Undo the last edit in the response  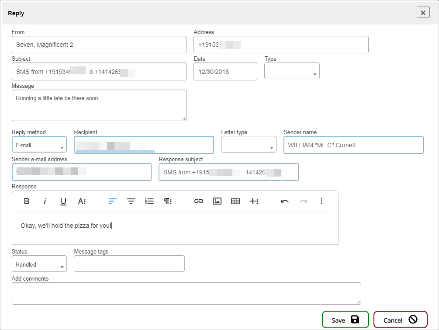tap(285, 201)
